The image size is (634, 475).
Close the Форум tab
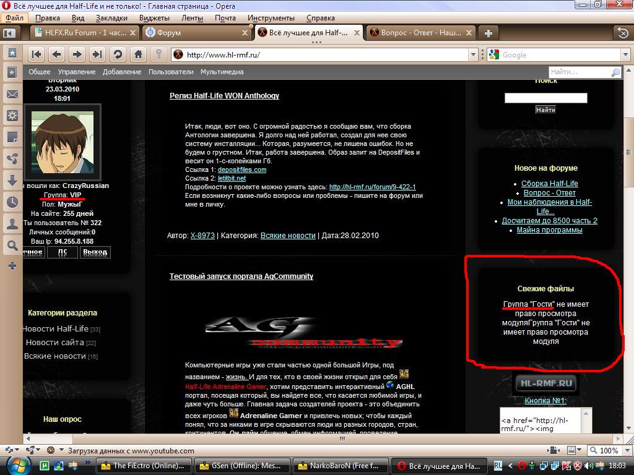pos(245,33)
